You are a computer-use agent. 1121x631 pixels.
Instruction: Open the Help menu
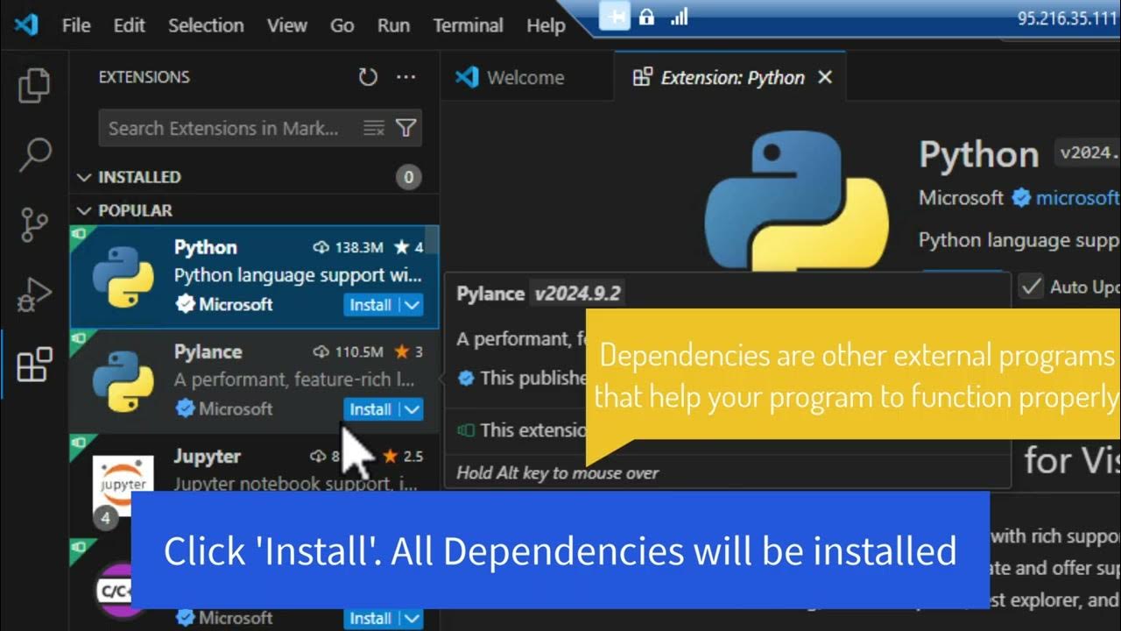(x=546, y=25)
